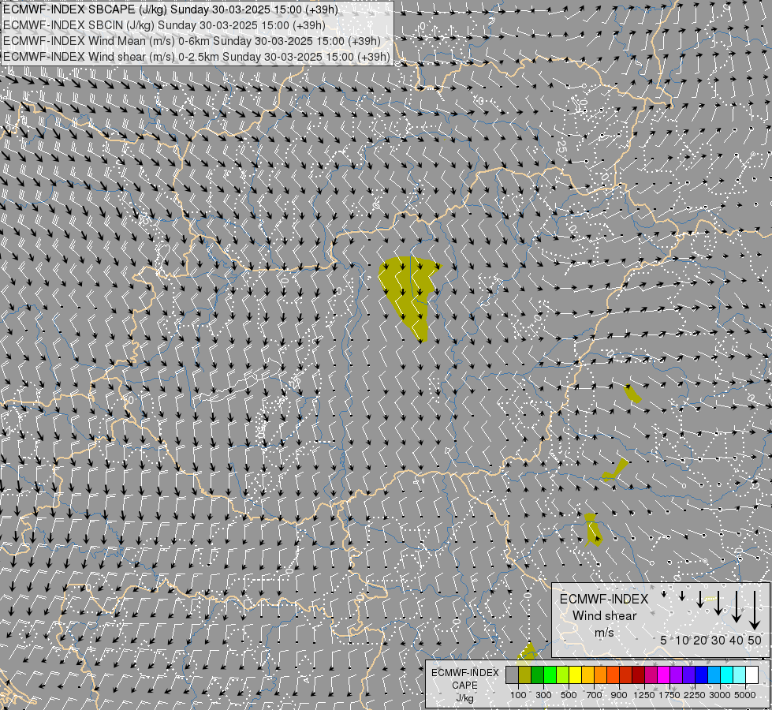Pick the dark red CAPE legend swatch

(638, 675)
